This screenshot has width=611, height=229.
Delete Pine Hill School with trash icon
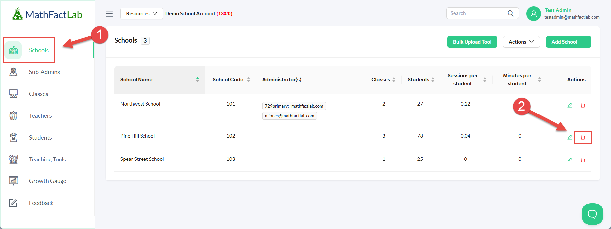tap(583, 137)
